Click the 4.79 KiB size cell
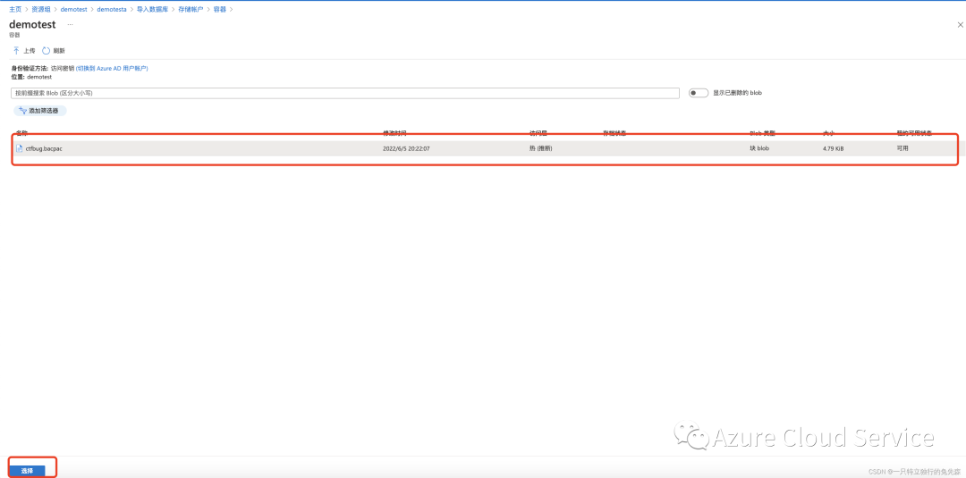 point(833,148)
